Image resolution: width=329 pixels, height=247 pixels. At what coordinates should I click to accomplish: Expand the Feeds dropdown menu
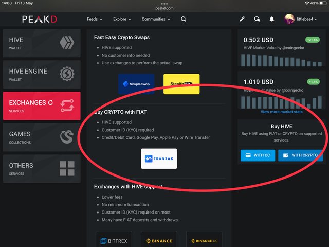click(95, 19)
